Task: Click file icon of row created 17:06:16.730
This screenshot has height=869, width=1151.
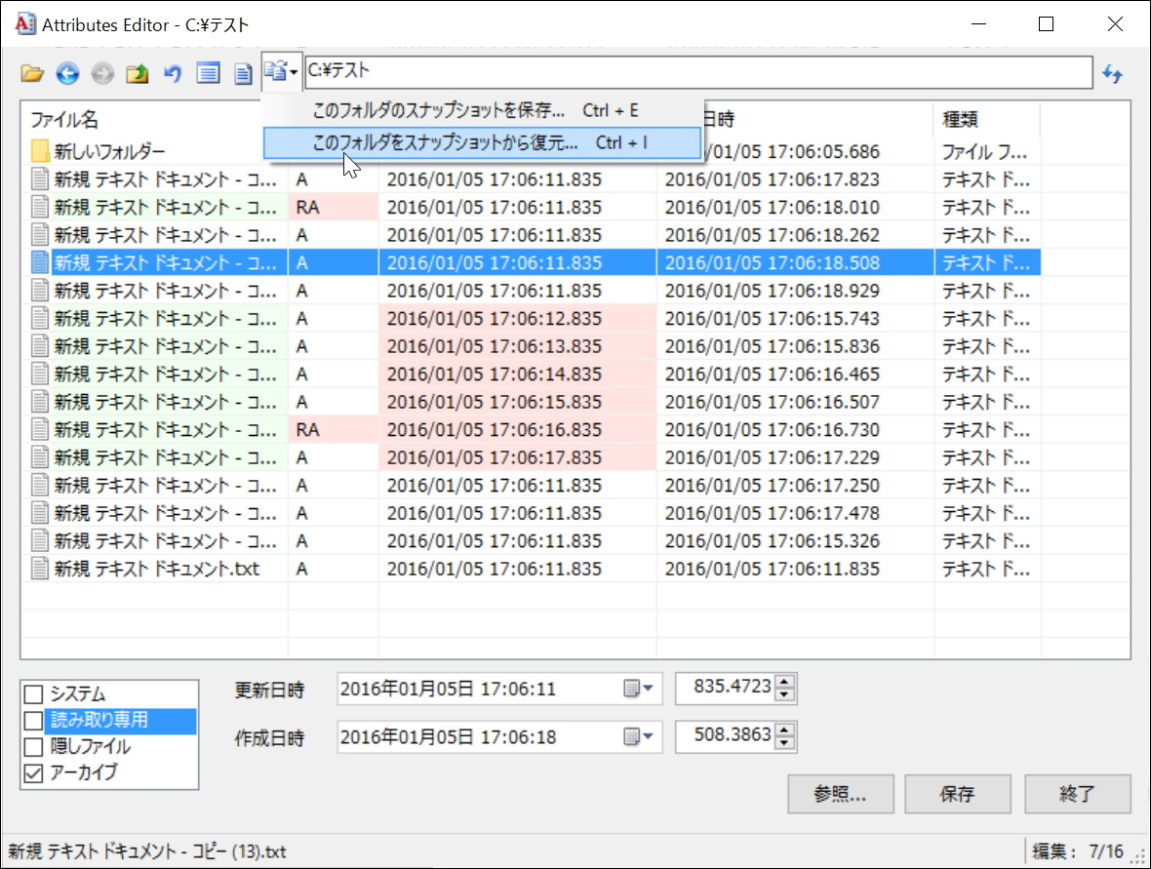Action: 40,430
